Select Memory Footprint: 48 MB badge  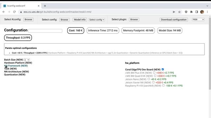point(138,30)
